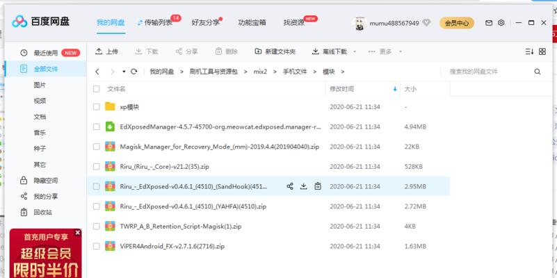The image size is (557, 278).
Task: Navigate to 手机文件 breadcrumb
Action: coord(295,72)
